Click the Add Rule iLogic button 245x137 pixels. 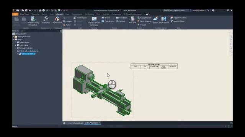click(132, 20)
